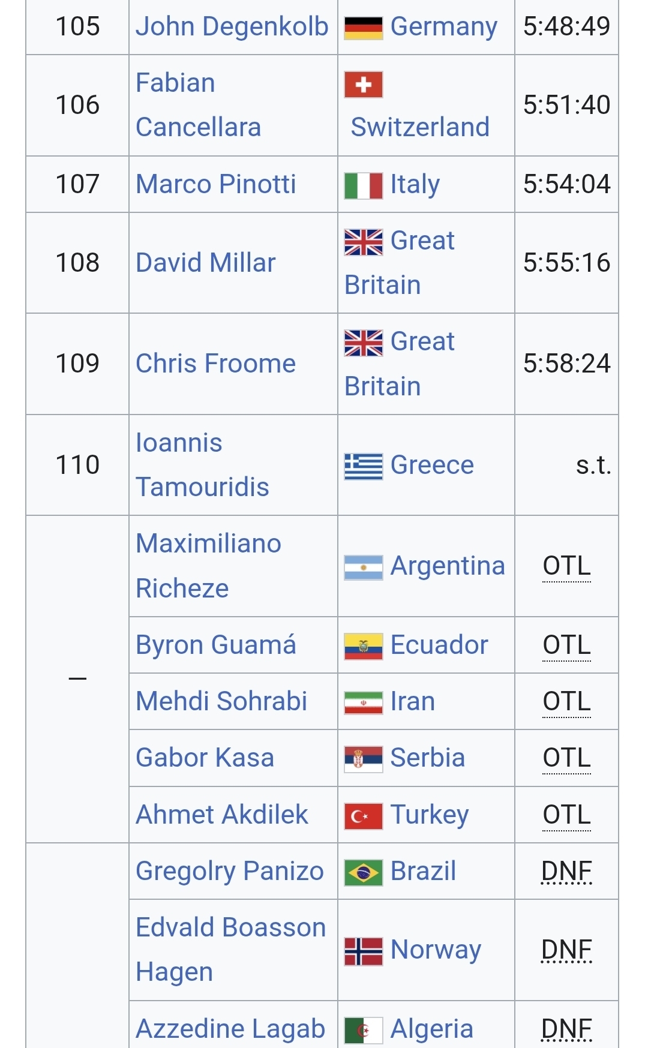Screen dimensions: 648x1048
Task: Follow the Ioannis Tamouridis link
Action: tap(202, 465)
